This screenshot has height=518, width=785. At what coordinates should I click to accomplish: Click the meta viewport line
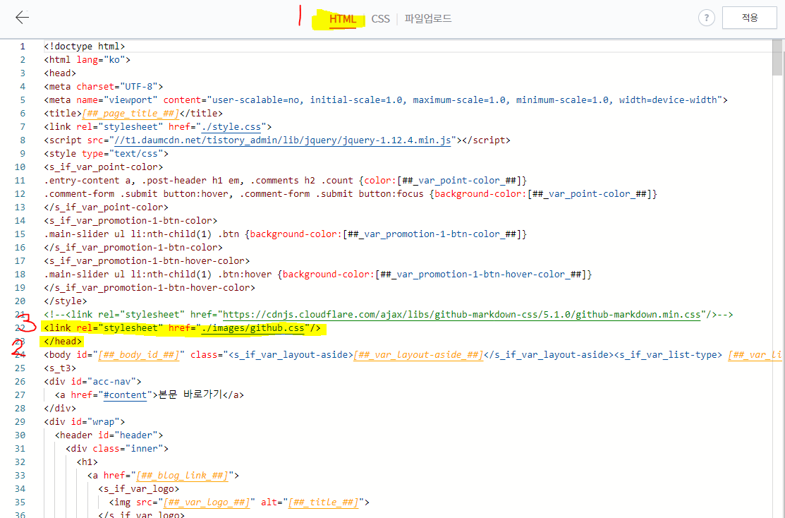[386, 100]
